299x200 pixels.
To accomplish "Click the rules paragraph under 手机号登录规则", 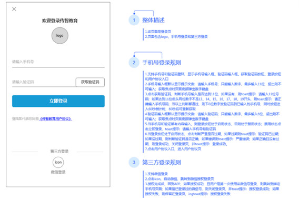I will tap(213, 112).
